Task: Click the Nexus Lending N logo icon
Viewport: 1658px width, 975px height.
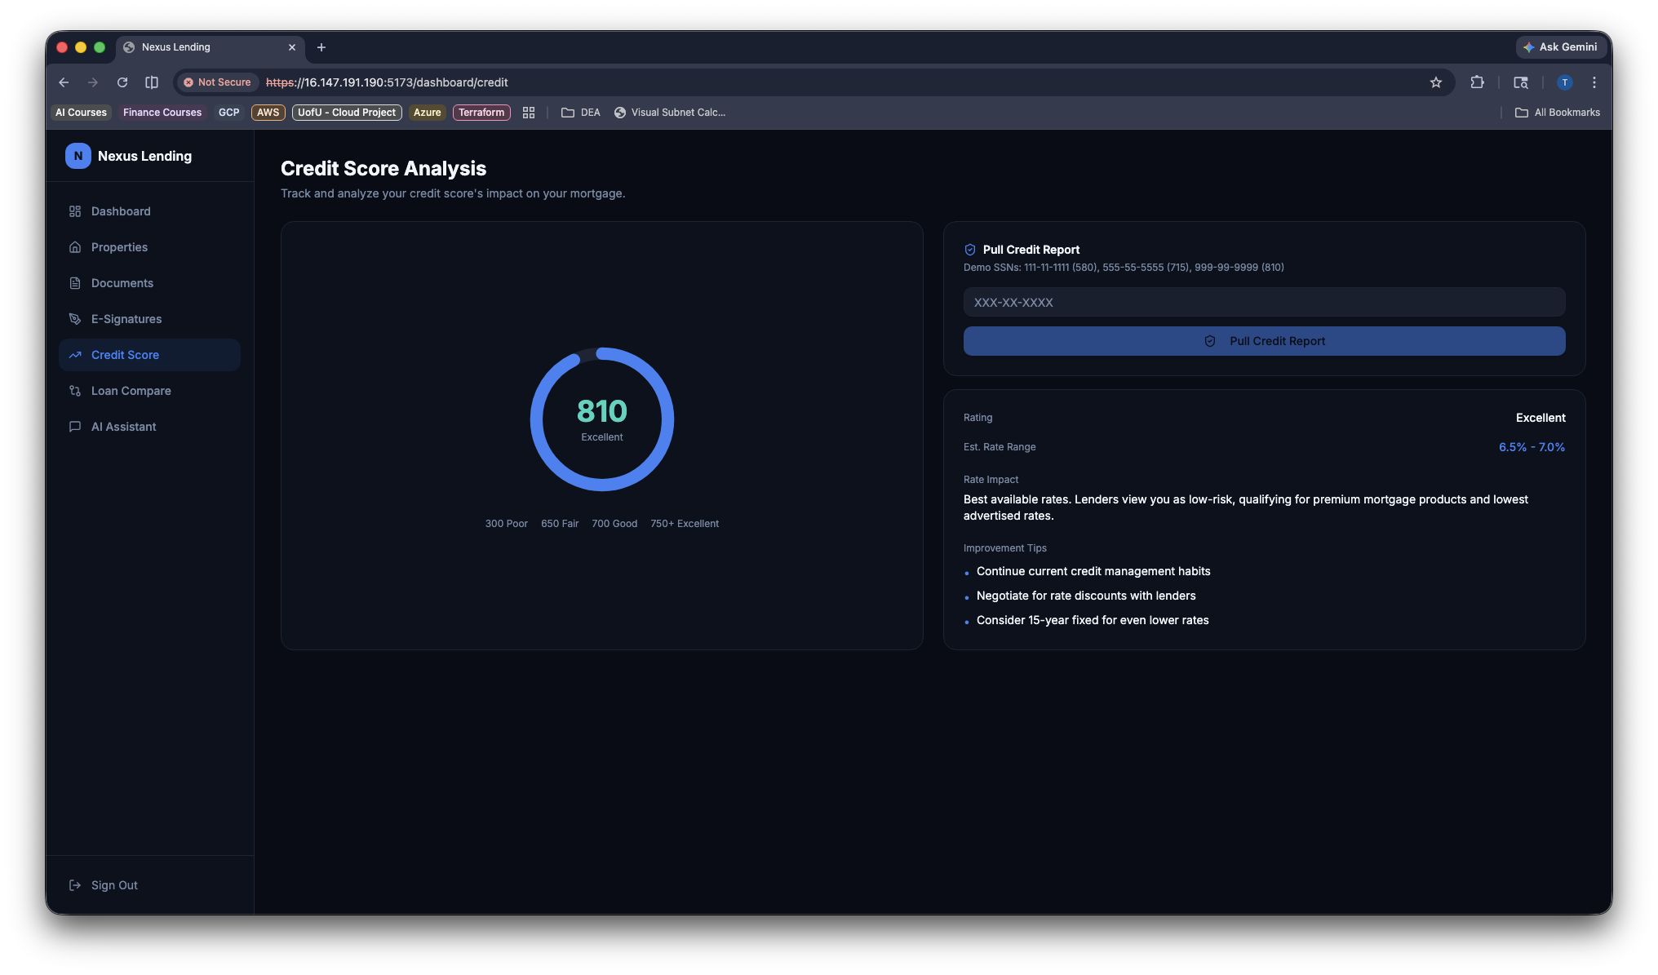Action: (78, 156)
